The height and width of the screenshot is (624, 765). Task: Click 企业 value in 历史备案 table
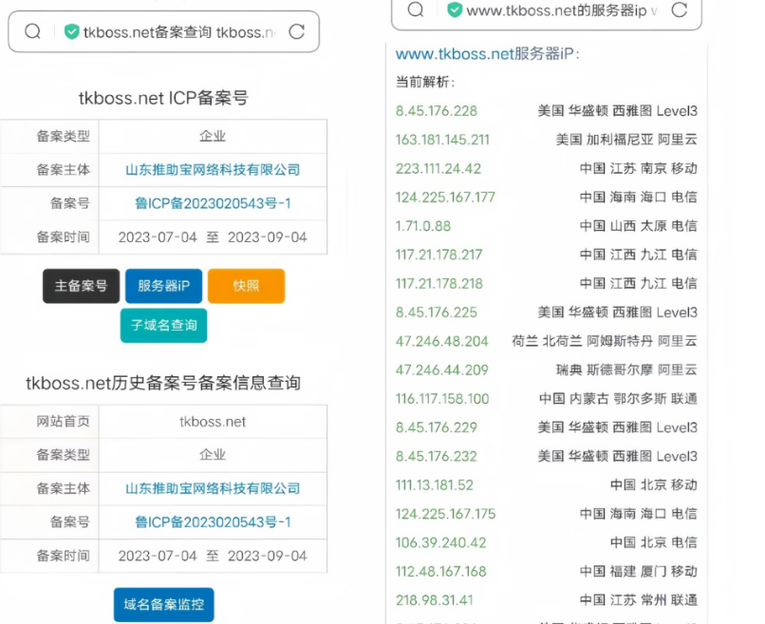pyautogui.click(x=213, y=455)
